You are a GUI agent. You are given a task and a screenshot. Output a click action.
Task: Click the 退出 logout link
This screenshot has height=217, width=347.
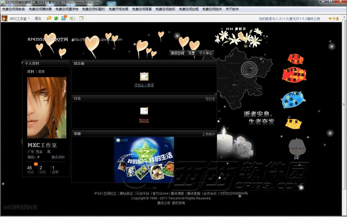38,19
